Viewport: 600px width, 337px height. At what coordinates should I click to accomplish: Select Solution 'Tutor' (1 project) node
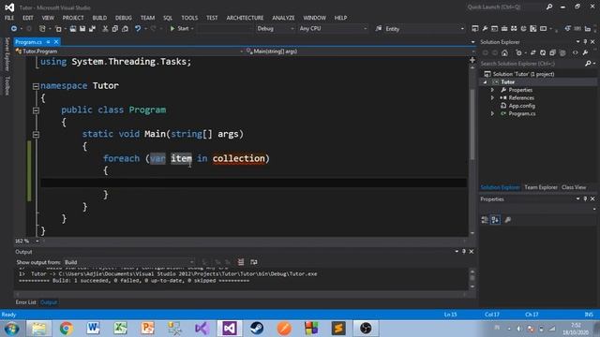click(x=523, y=74)
